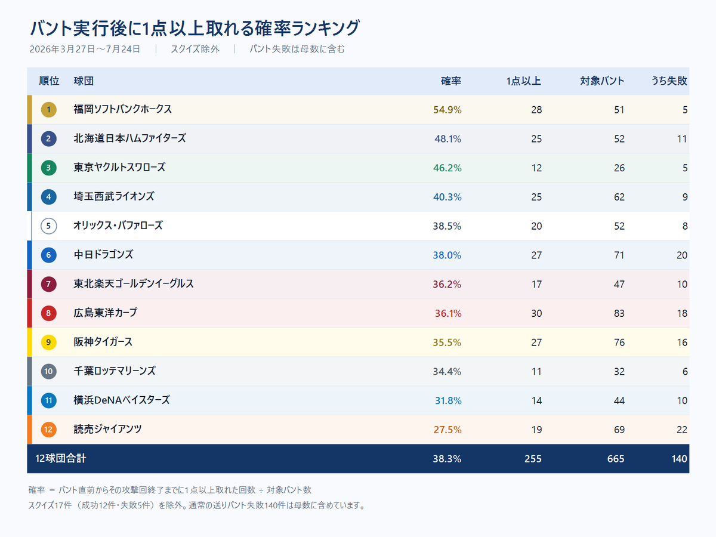The width and height of the screenshot is (716, 537).
Task: Click the 30 scored cell for Hiroshima
Action: click(x=536, y=313)
